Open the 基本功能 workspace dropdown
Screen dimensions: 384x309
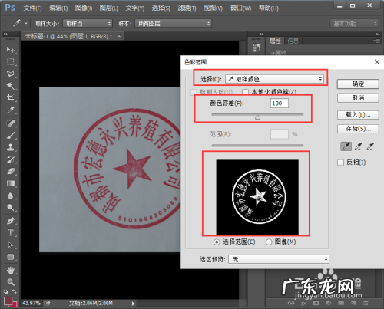(x=355, y=24)
